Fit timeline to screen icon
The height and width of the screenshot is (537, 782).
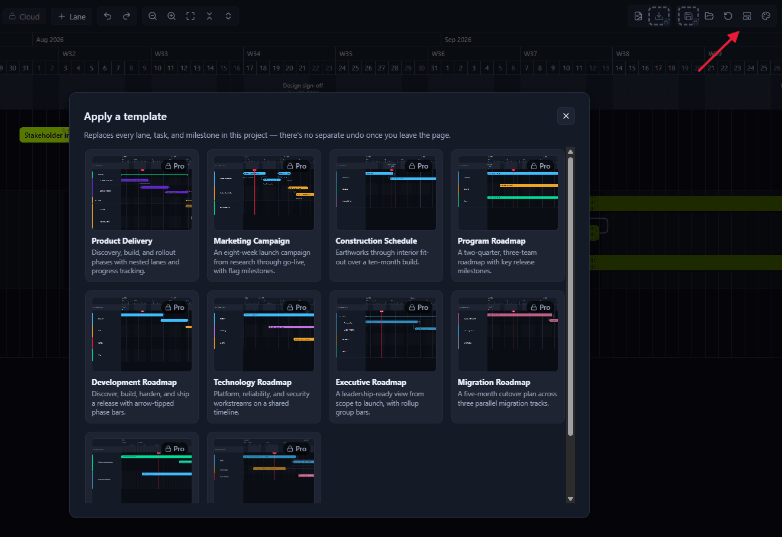(190, 17)
